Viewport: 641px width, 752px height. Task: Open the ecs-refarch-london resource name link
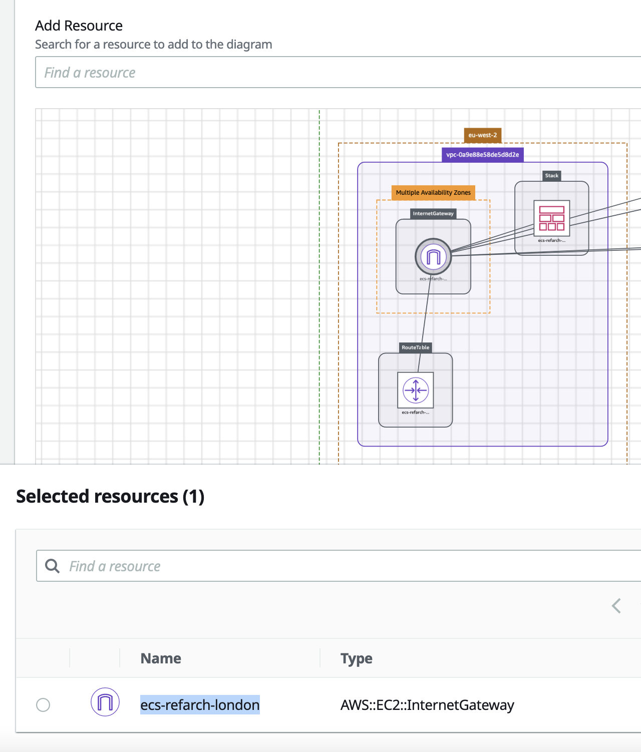pyautogui.click(x=200, y=705)
